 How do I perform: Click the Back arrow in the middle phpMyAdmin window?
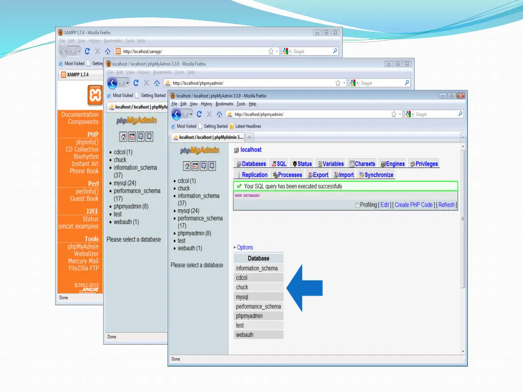point(112,83)
